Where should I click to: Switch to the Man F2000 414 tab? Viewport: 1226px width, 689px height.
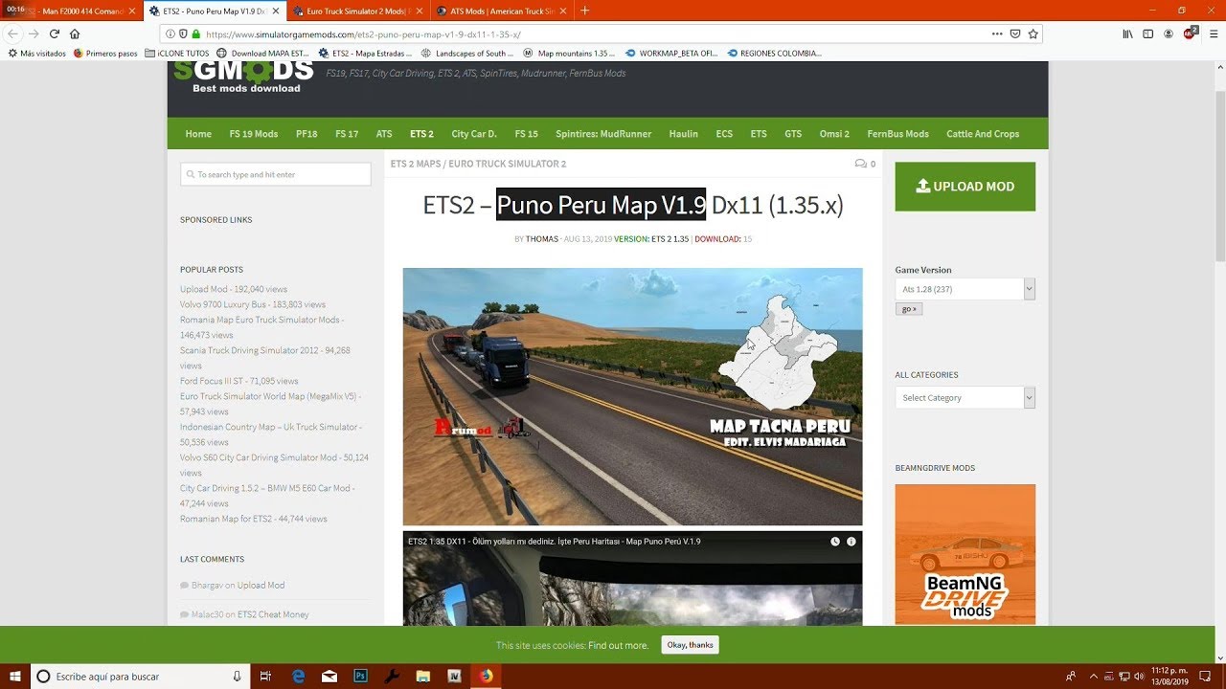[x=72, y=11]
